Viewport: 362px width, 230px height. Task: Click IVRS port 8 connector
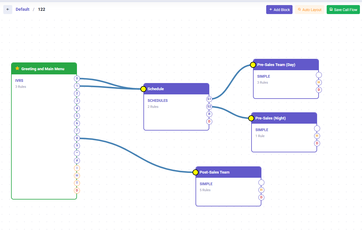pos(77,138)
